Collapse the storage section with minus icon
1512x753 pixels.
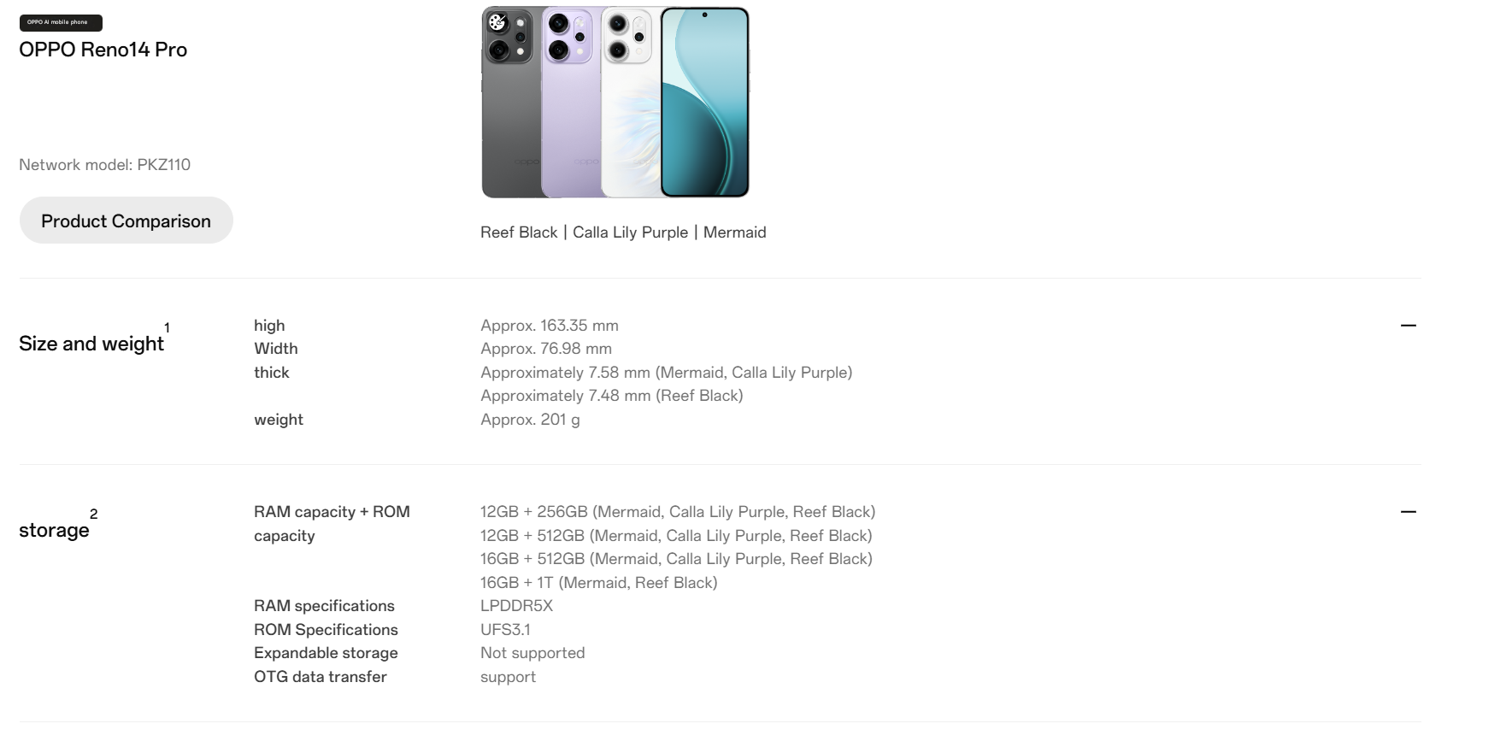1408,512
